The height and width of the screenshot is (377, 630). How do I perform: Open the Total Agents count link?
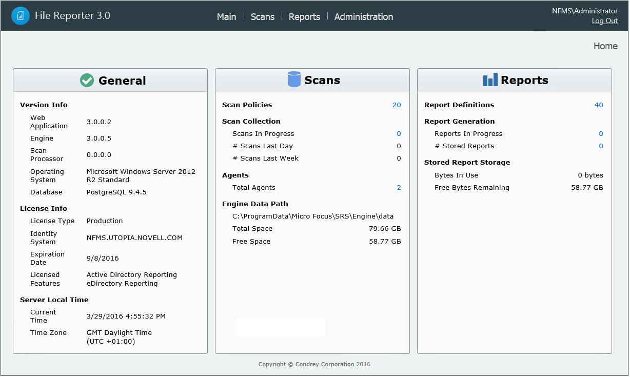[399, 188]
